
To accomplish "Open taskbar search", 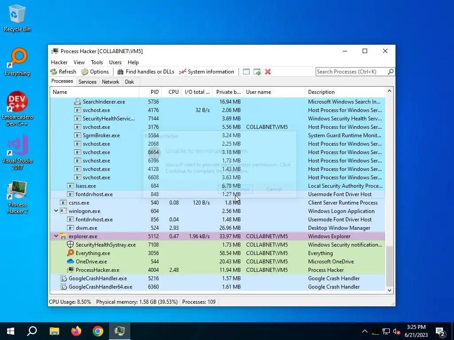I will 32,331.
